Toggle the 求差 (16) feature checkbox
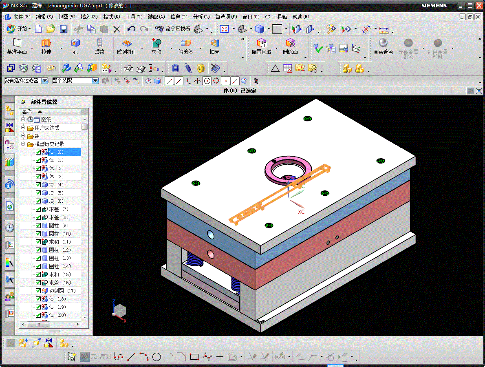The width and height of the screenshot is (485, 367). [x=38, y=283]
